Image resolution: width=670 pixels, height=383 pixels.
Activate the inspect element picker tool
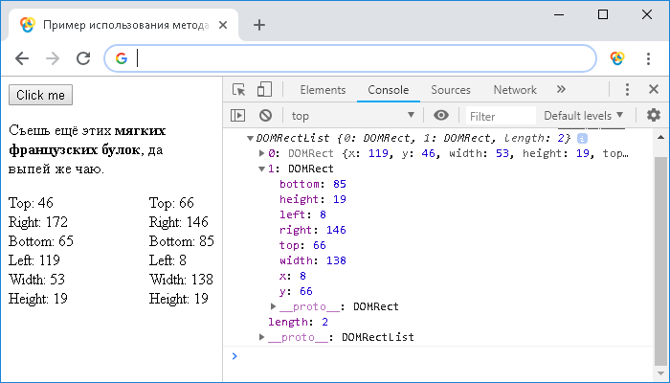click(x=239, y=90)
